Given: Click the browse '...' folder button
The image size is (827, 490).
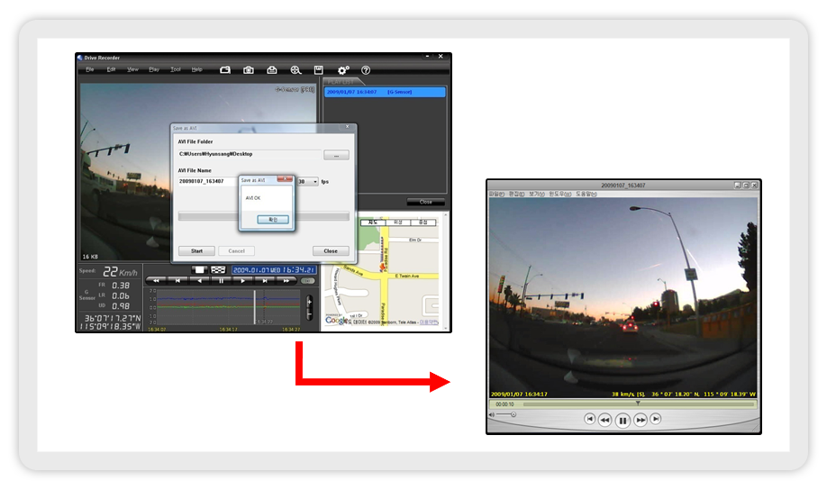Looking at the screenshot, I should point(336,155).
